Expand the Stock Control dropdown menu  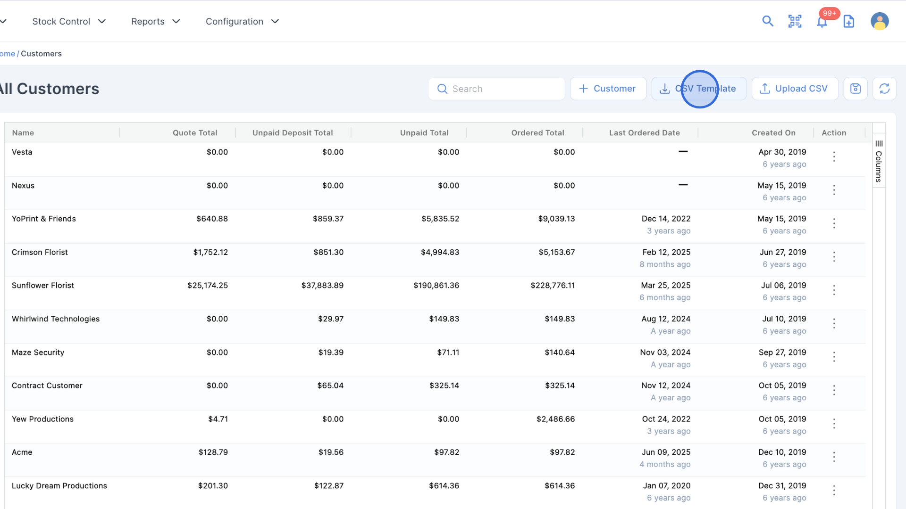[x=69, y=21]
